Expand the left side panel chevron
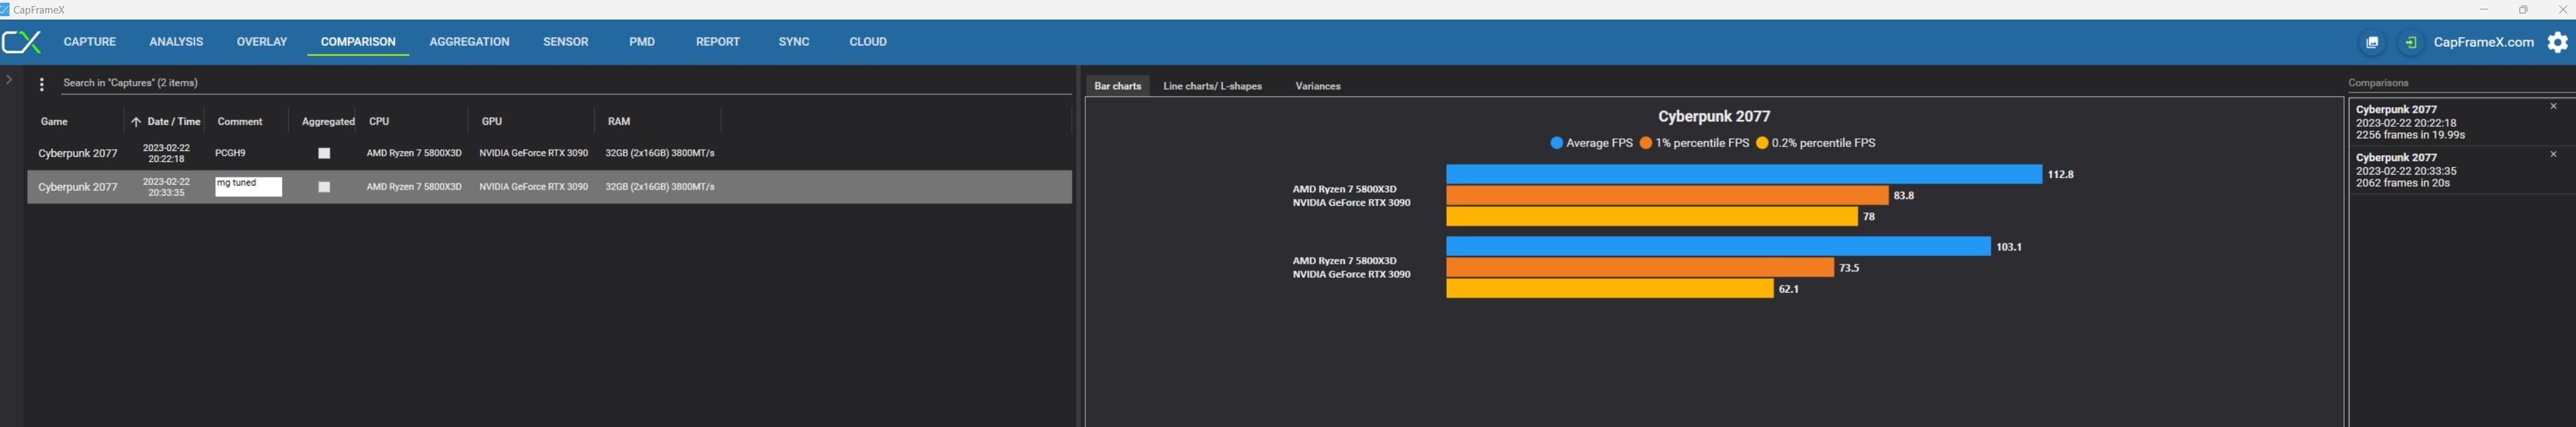Viewport: 2576px width, 427px height. pos(9,79)
